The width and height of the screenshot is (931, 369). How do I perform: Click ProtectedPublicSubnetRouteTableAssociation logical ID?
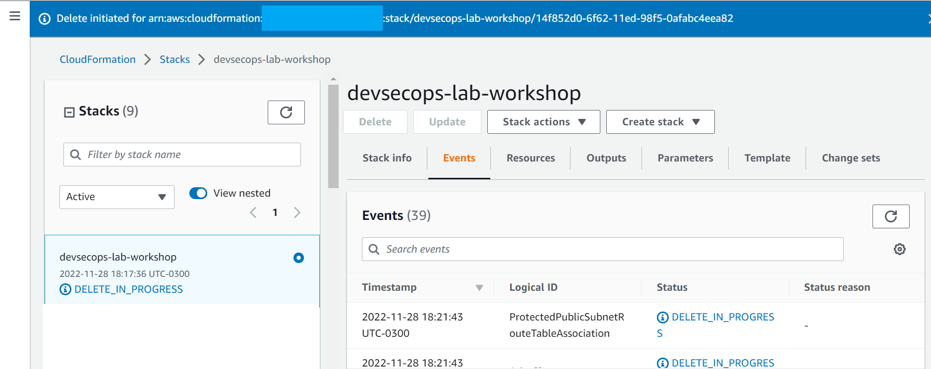[567, 325]
